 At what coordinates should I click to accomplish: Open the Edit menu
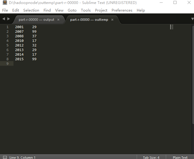coord(16,10)
